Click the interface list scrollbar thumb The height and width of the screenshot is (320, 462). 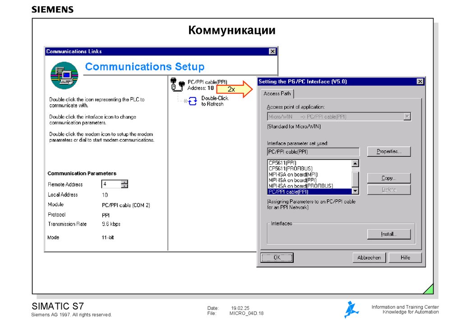coord(356,179)
